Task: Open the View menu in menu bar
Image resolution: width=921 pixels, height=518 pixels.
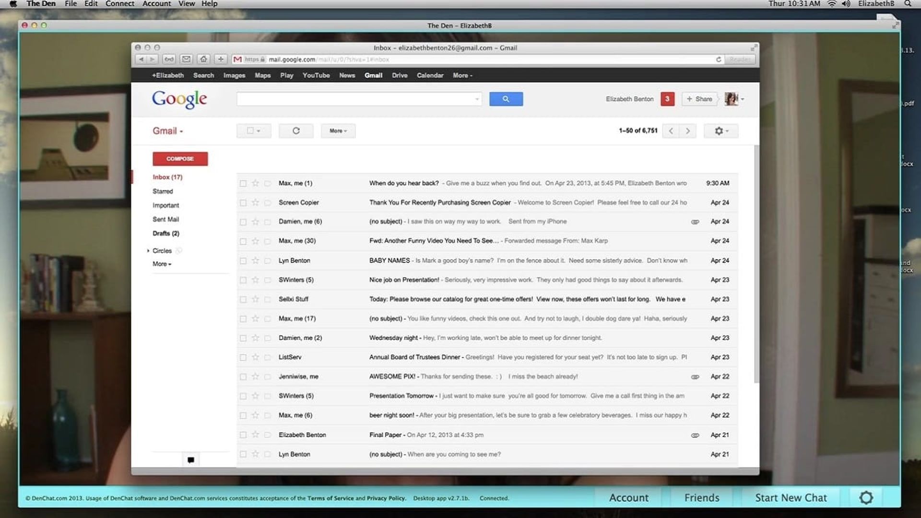Action: pyautogui.click(x=187, y=3)
